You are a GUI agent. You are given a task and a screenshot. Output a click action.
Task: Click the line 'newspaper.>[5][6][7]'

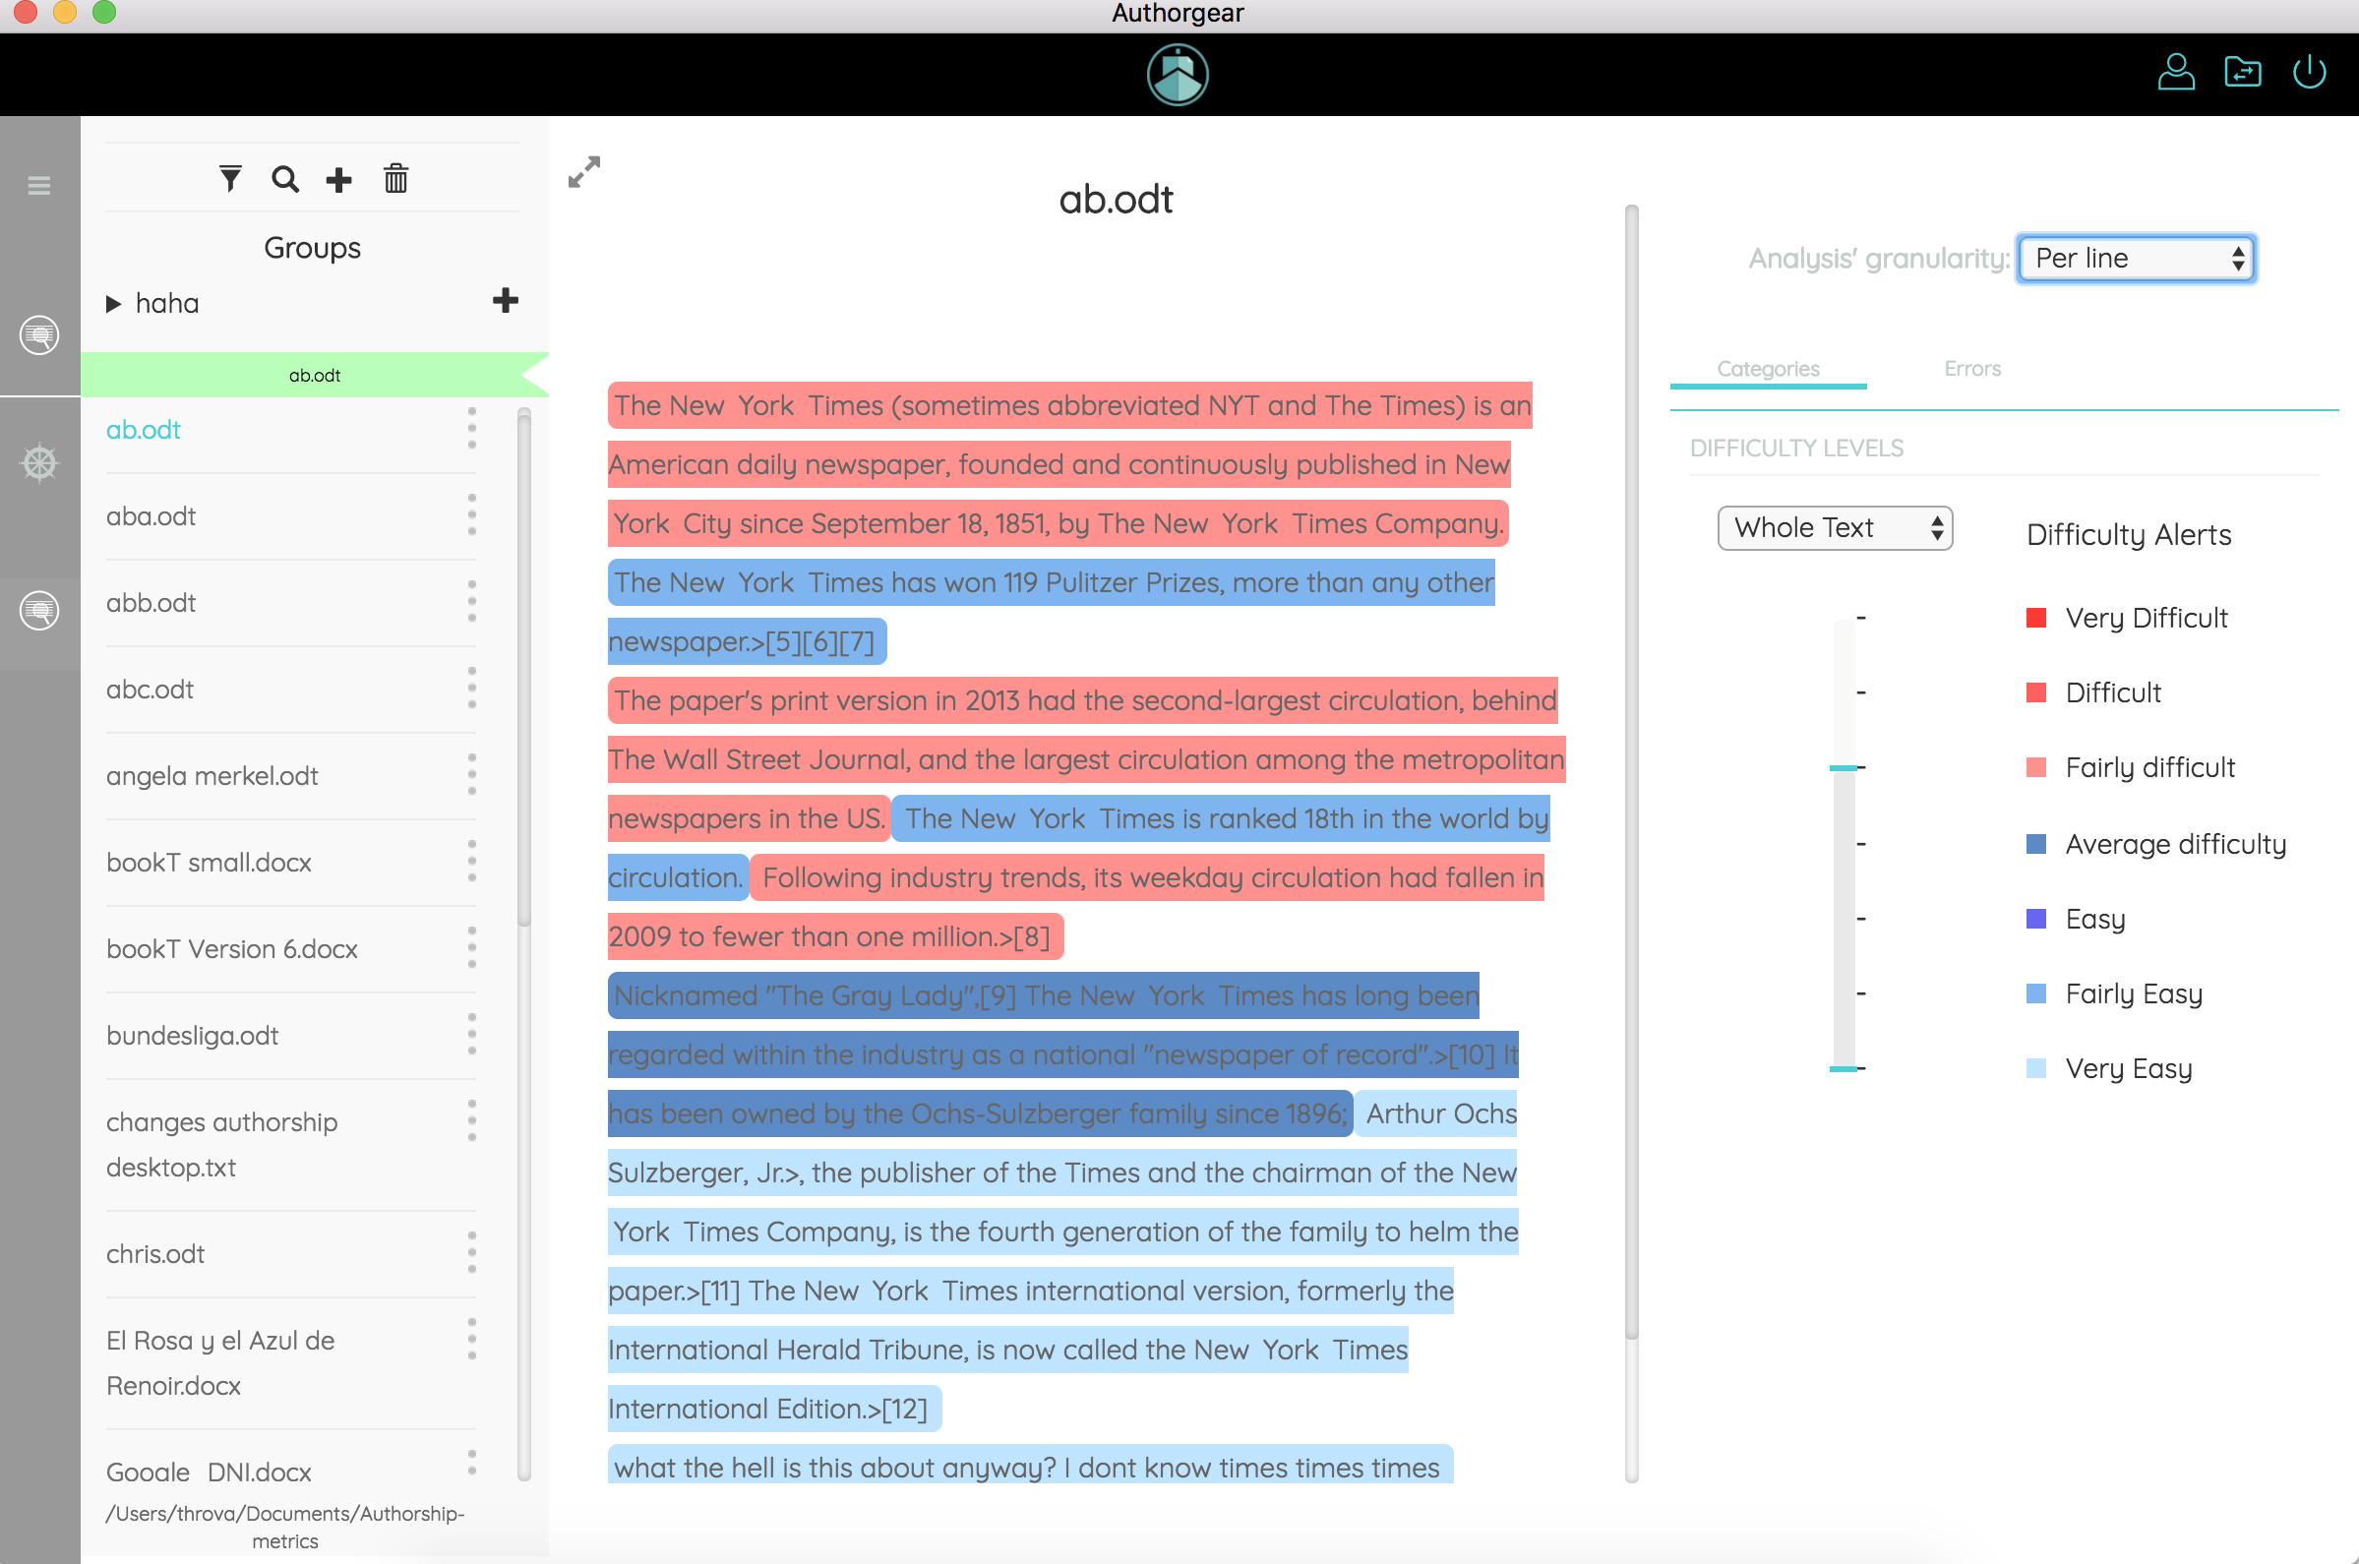pyautogui.click(x=747, y=641)
